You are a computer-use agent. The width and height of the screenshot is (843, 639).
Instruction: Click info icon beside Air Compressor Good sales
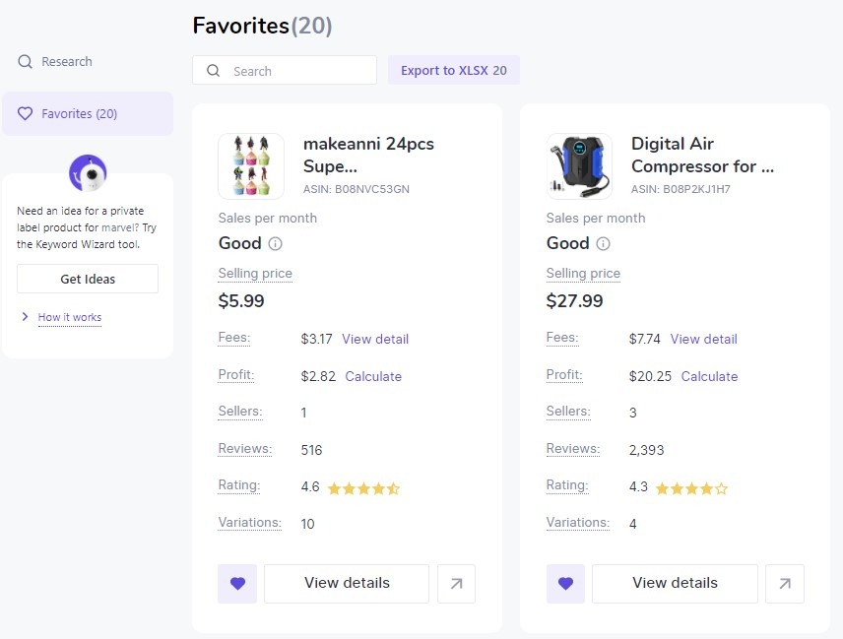(x=604, y=244)
